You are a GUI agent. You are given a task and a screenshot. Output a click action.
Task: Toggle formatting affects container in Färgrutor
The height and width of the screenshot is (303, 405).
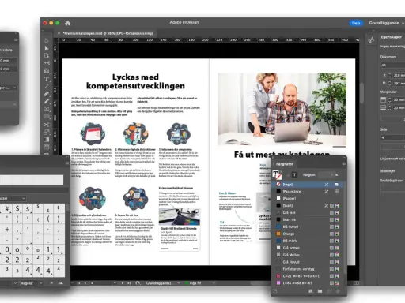pos(288,174)
